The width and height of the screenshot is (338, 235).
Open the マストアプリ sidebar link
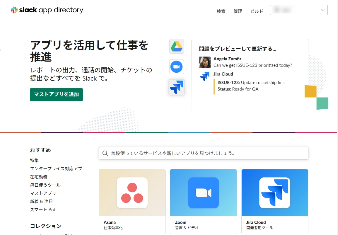43,193
